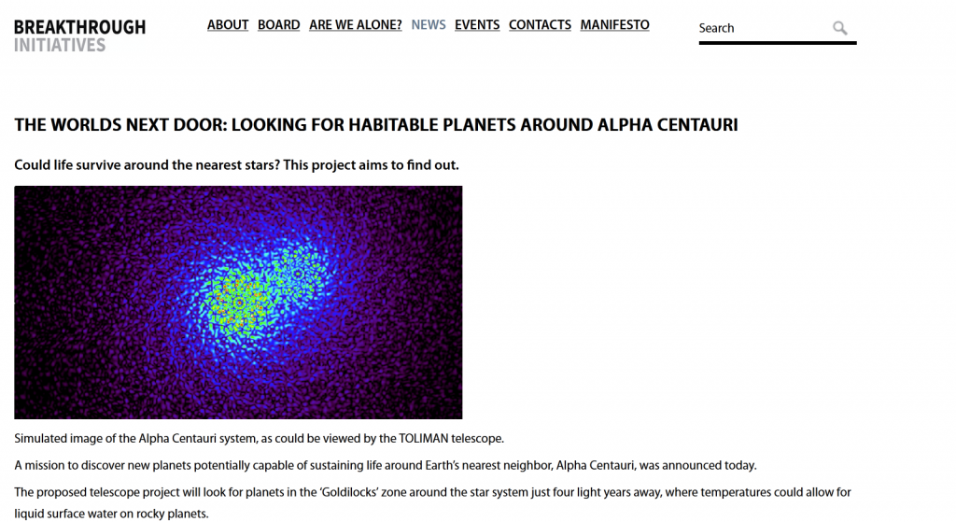Open the MANIFESTO page
The image size is (956, 522).
click(614, 25)
